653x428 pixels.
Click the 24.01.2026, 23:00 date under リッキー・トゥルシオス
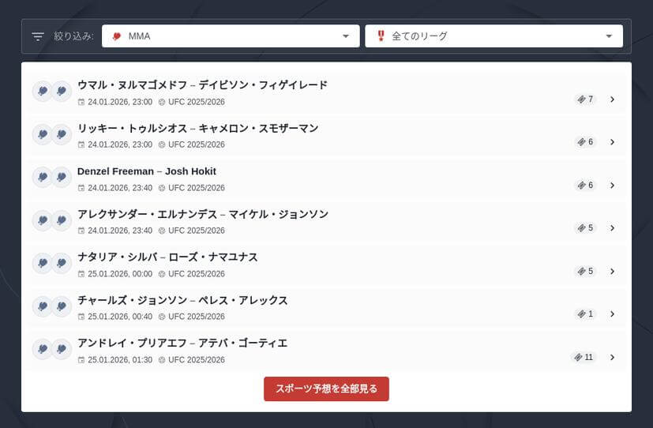[x=120, y=145]
